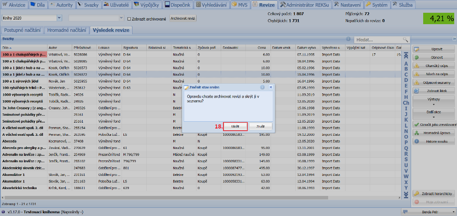
Task: Click the search magnifier icon
Action: (405, 40)
